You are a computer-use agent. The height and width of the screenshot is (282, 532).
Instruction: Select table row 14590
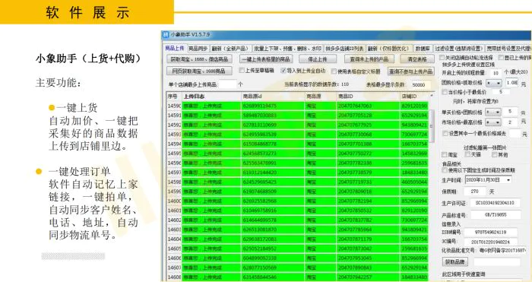coord(297,106)
